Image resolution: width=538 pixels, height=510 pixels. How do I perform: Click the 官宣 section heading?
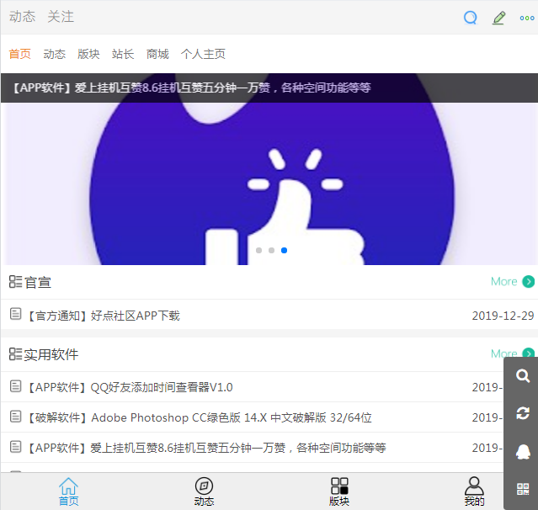point(38,283)
